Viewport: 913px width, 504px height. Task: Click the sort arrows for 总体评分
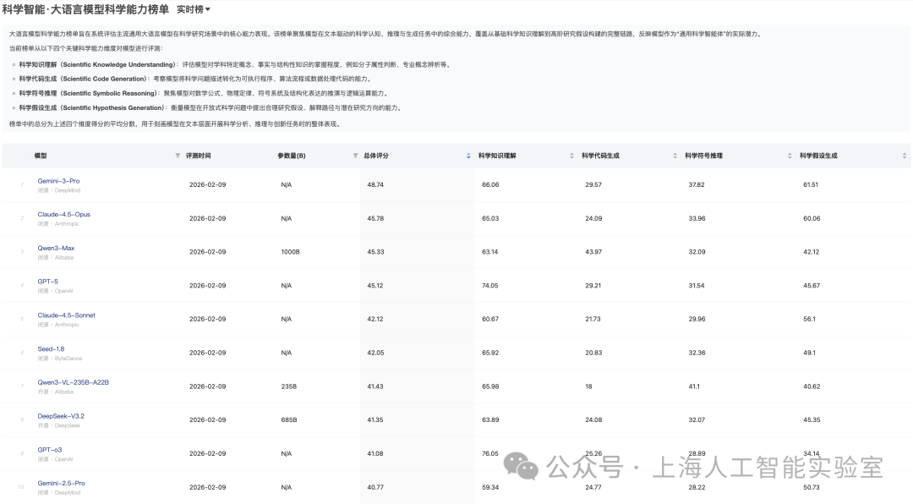click(x=468, y=156)
